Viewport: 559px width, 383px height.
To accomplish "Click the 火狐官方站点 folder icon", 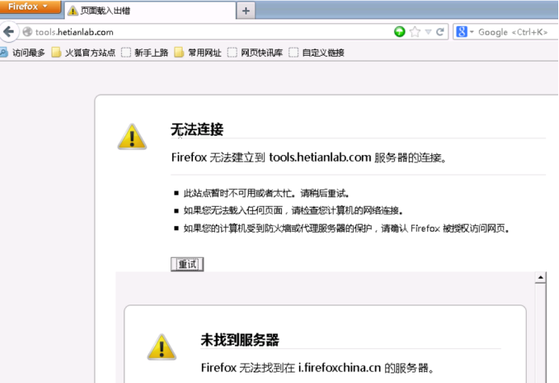I will [57, 53].
